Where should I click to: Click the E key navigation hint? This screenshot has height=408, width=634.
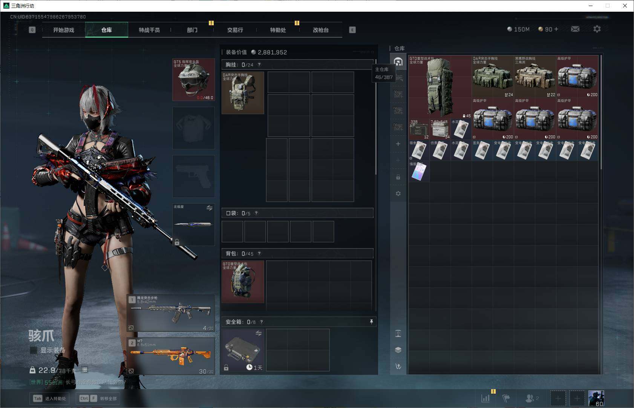point(352,30)
